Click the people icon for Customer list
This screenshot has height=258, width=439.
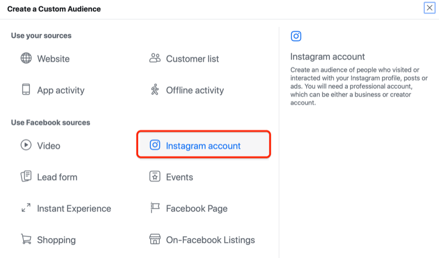point(155,58)
